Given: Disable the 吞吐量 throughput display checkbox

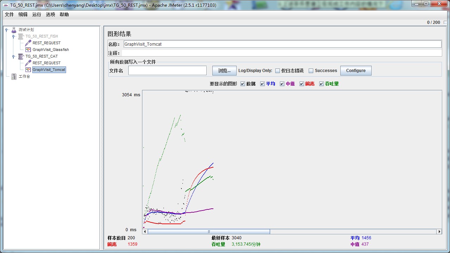Looking at the screenshot, I should pos(321,84).
